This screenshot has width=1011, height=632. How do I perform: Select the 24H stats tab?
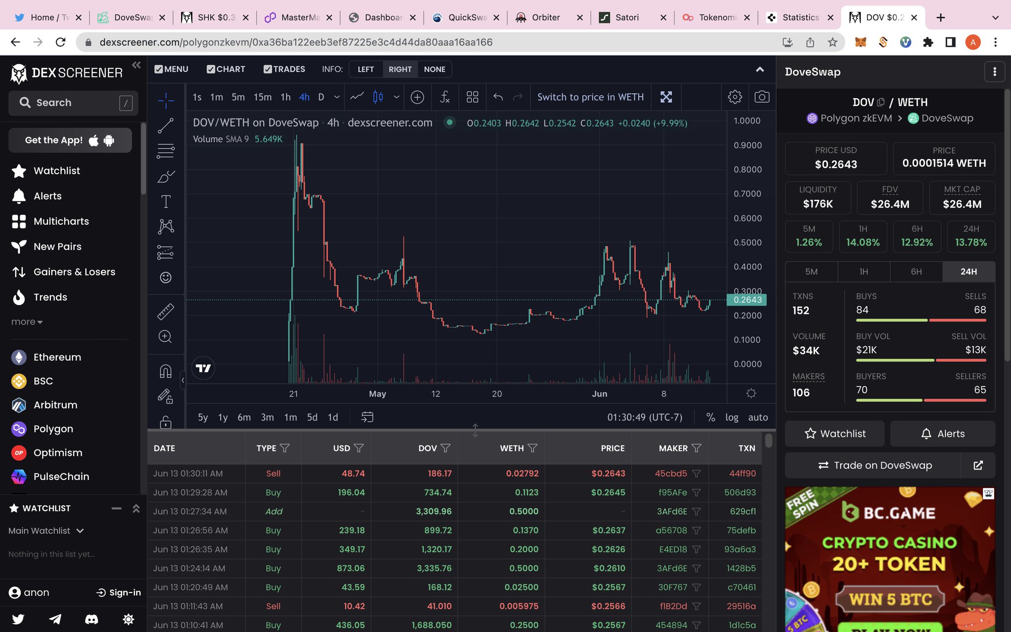click(x=969, y=272)
